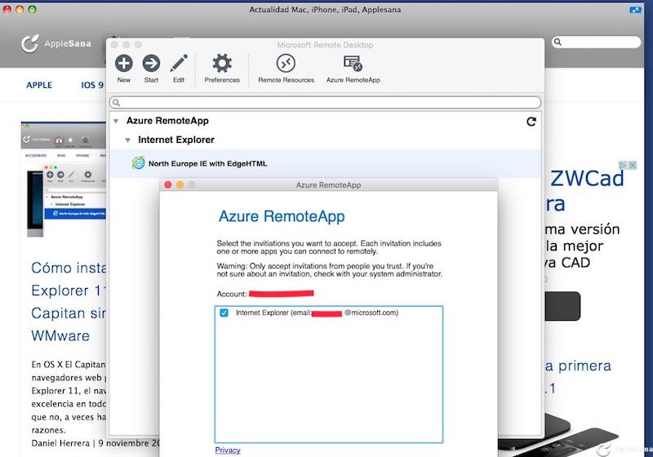Open the article screenshot thumbnail

coord(64,180)
